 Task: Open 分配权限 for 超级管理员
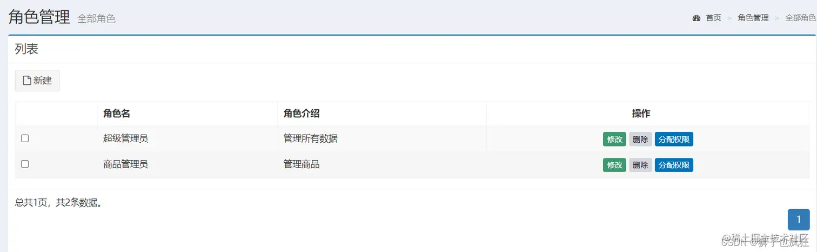pos(674,139)
